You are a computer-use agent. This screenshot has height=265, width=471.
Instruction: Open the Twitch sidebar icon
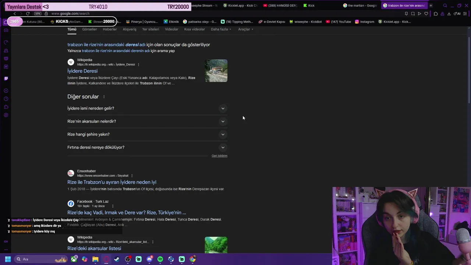coord(6,78)
